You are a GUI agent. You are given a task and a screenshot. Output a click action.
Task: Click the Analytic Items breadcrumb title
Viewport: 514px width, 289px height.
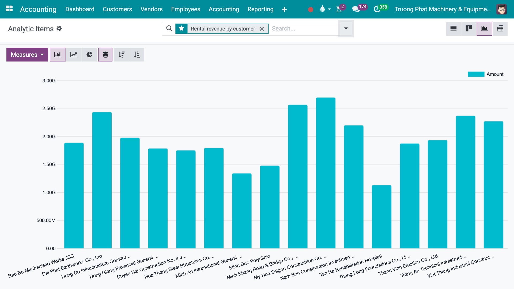tap(31, 29)
